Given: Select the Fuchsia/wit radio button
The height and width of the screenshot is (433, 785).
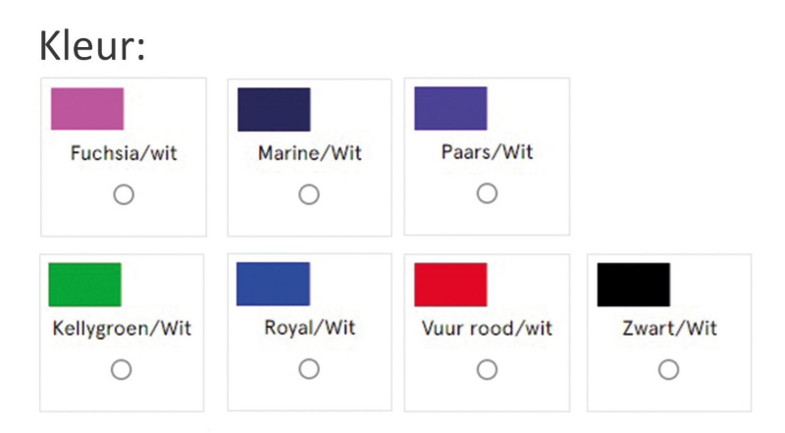Looking at the screenshot, I should (x=124, y=195).
